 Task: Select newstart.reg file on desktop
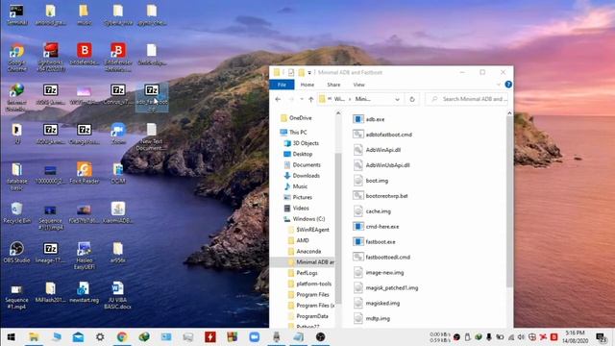tap(85, 292)
